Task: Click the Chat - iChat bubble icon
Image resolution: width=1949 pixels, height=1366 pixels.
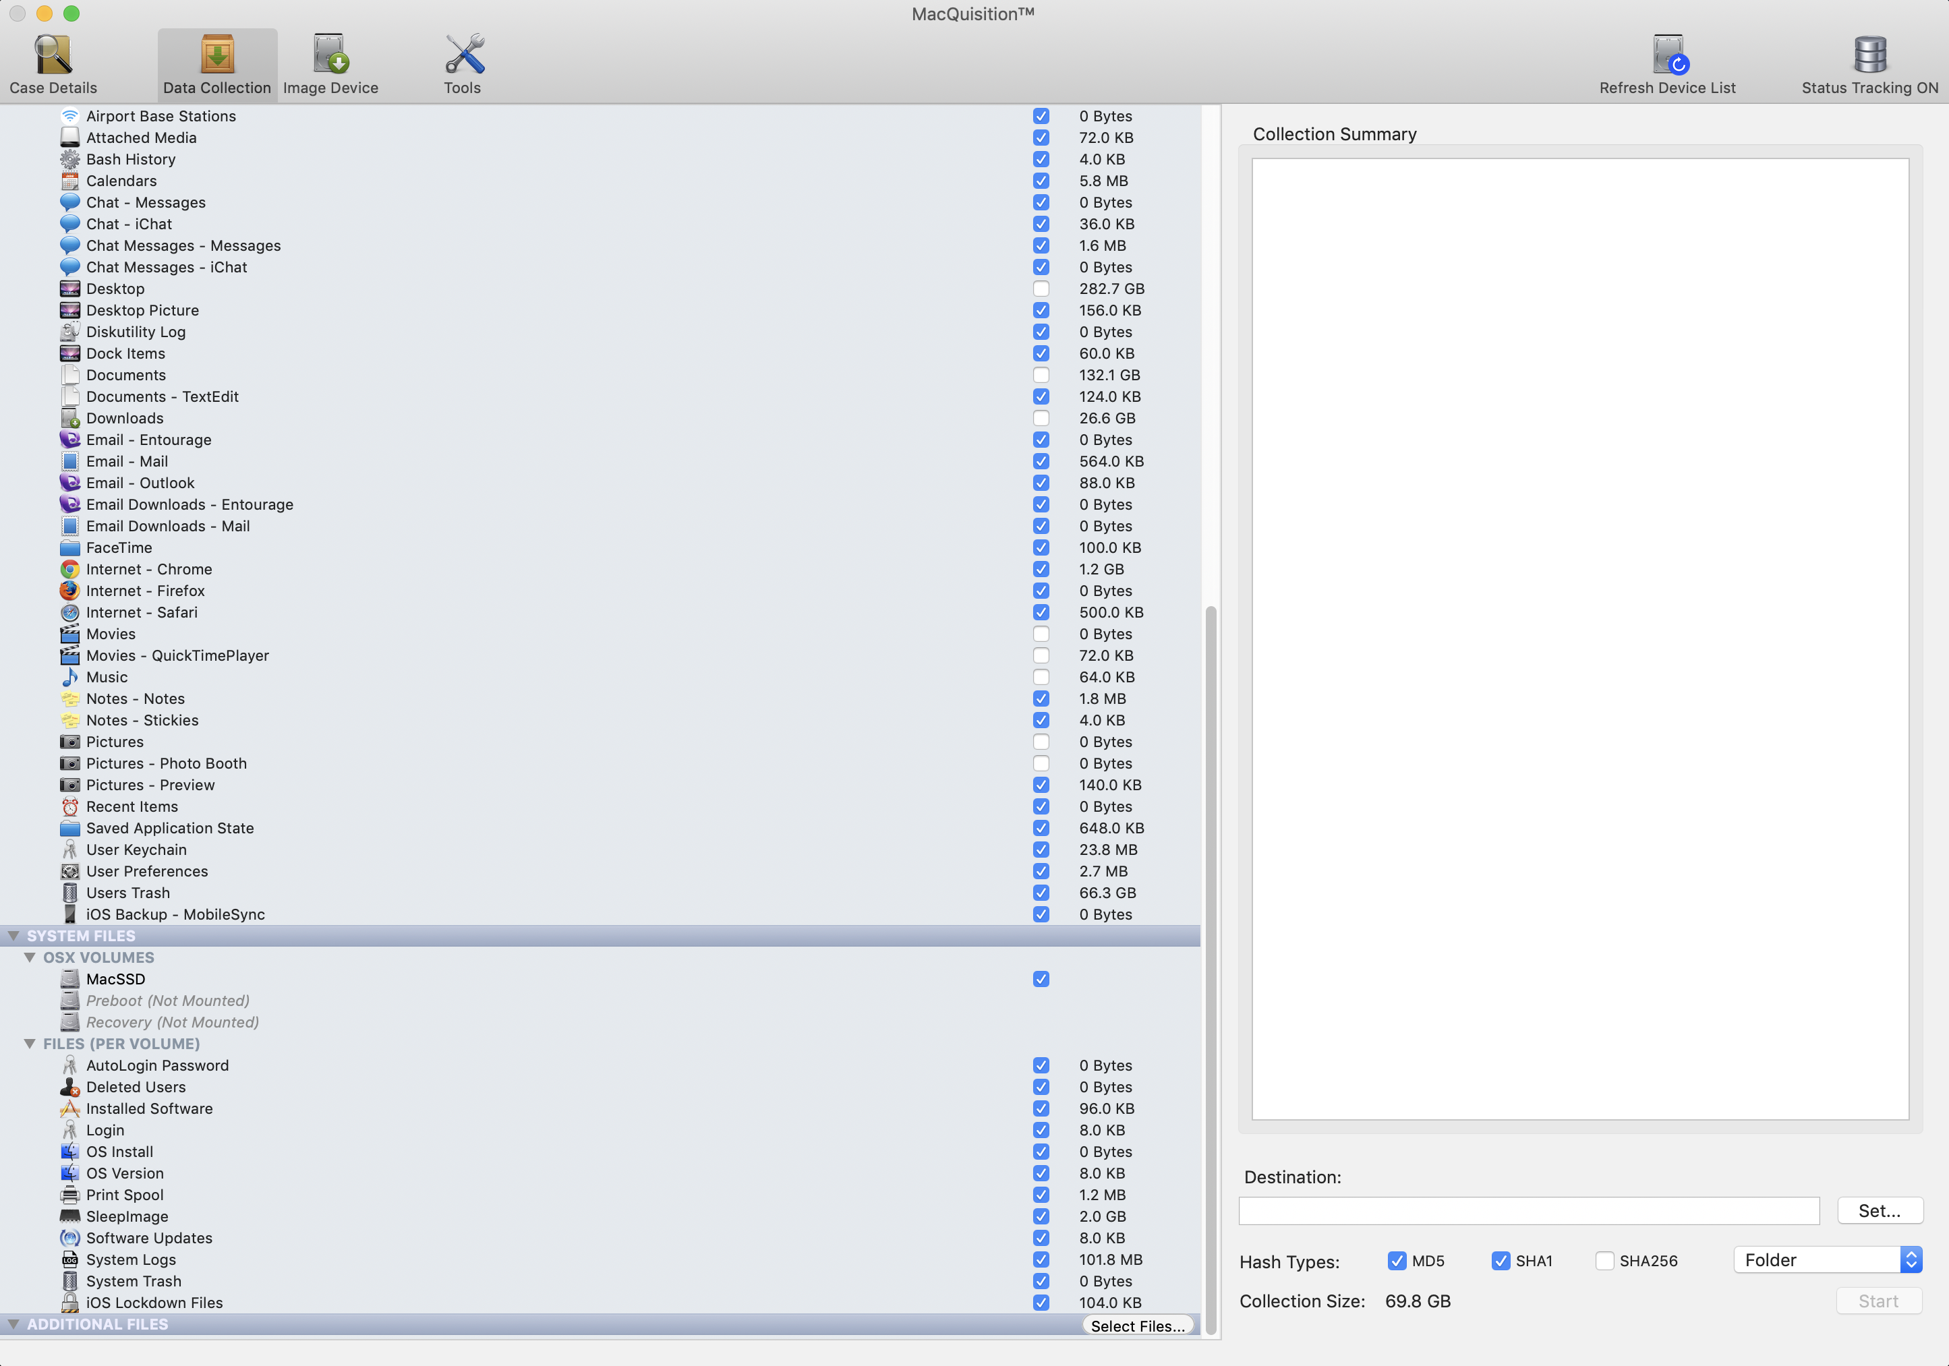Action: coord(69,224)
